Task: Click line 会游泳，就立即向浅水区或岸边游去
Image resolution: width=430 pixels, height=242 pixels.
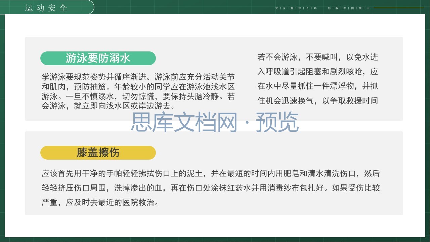Action: pos(109,107)
